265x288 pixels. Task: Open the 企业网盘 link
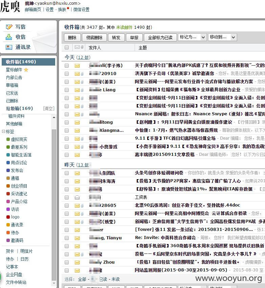pyautogui.click(x=14, y=274)
